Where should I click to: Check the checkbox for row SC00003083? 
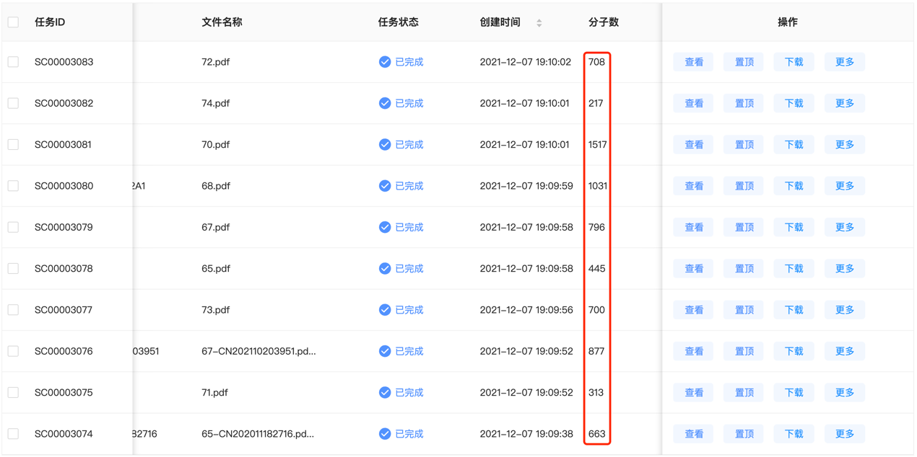coord(12,62)
